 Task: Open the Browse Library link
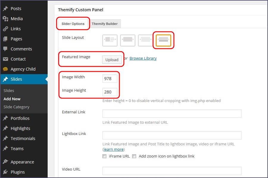click(x=143, y=58)
